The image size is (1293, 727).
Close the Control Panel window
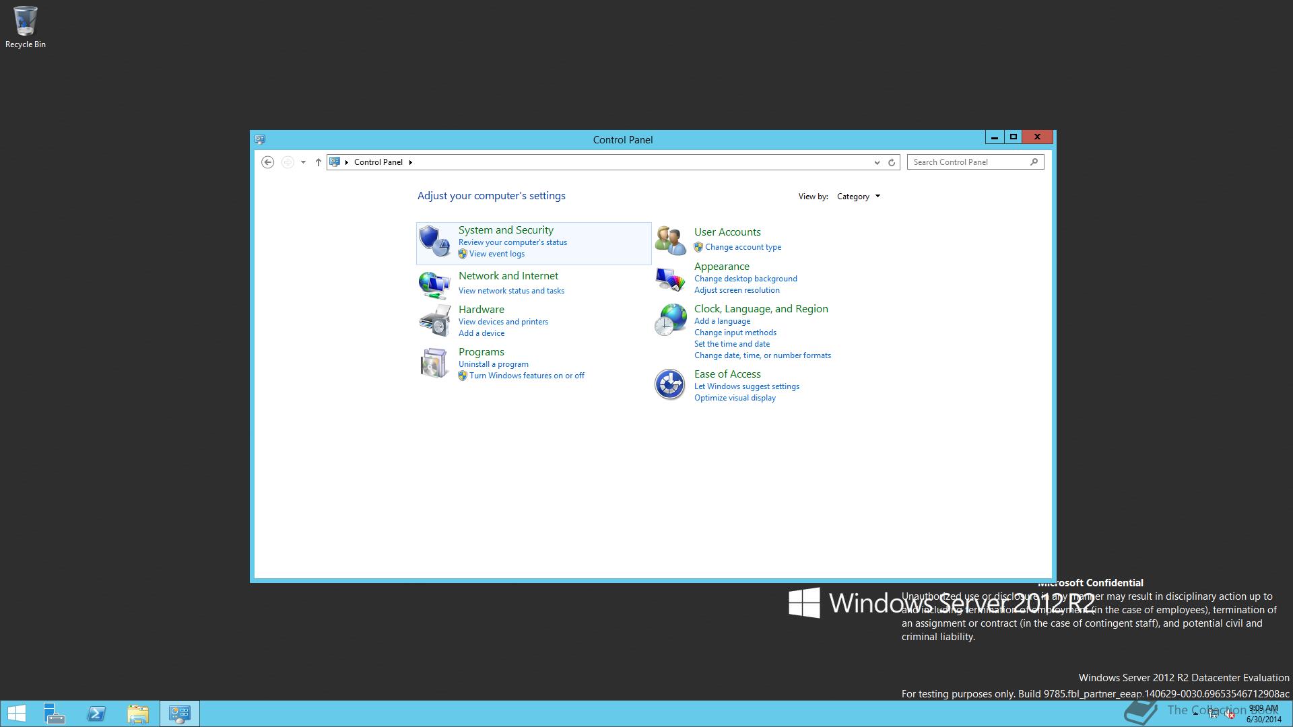coord(1037,137)
